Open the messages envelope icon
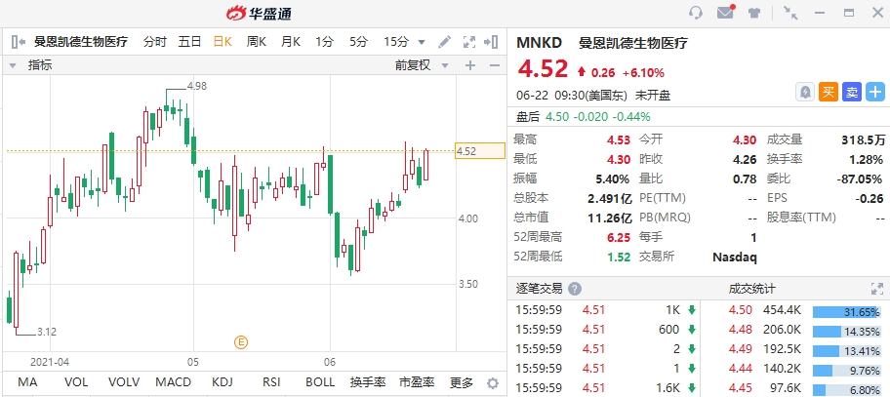Image resolution: width=890 pixels, height=397 pixels. pyautogui.click(x=726, y=12)
